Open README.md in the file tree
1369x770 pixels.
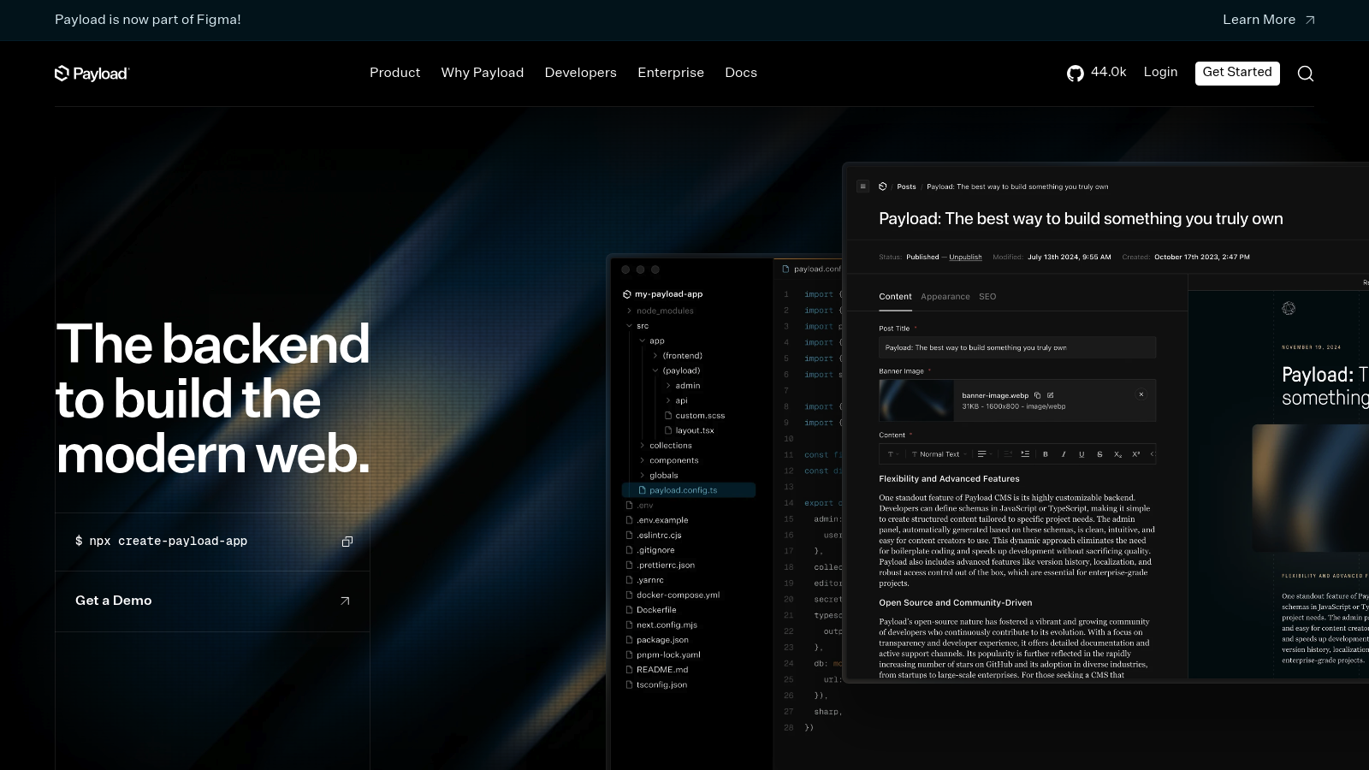[657, 670]
